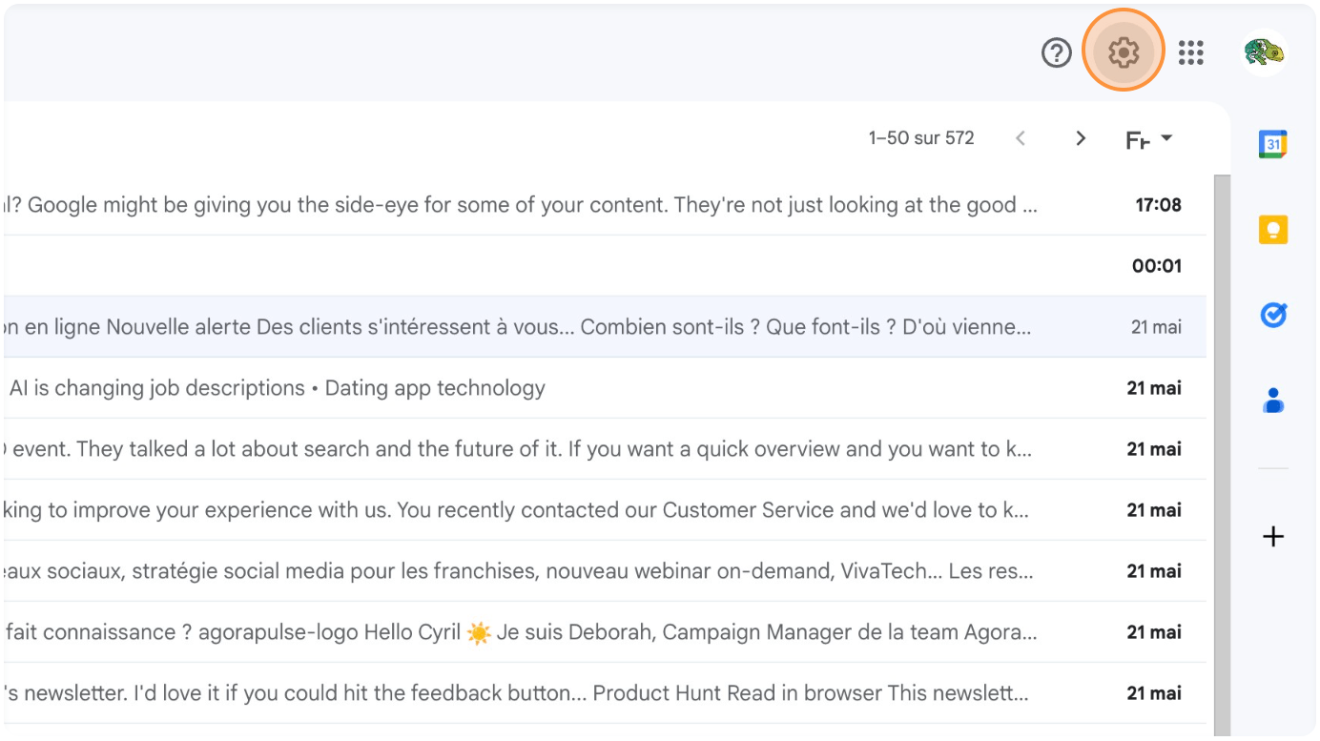Open the AI job descriptions email
The image size is (1320, 741).
point(382,388)
